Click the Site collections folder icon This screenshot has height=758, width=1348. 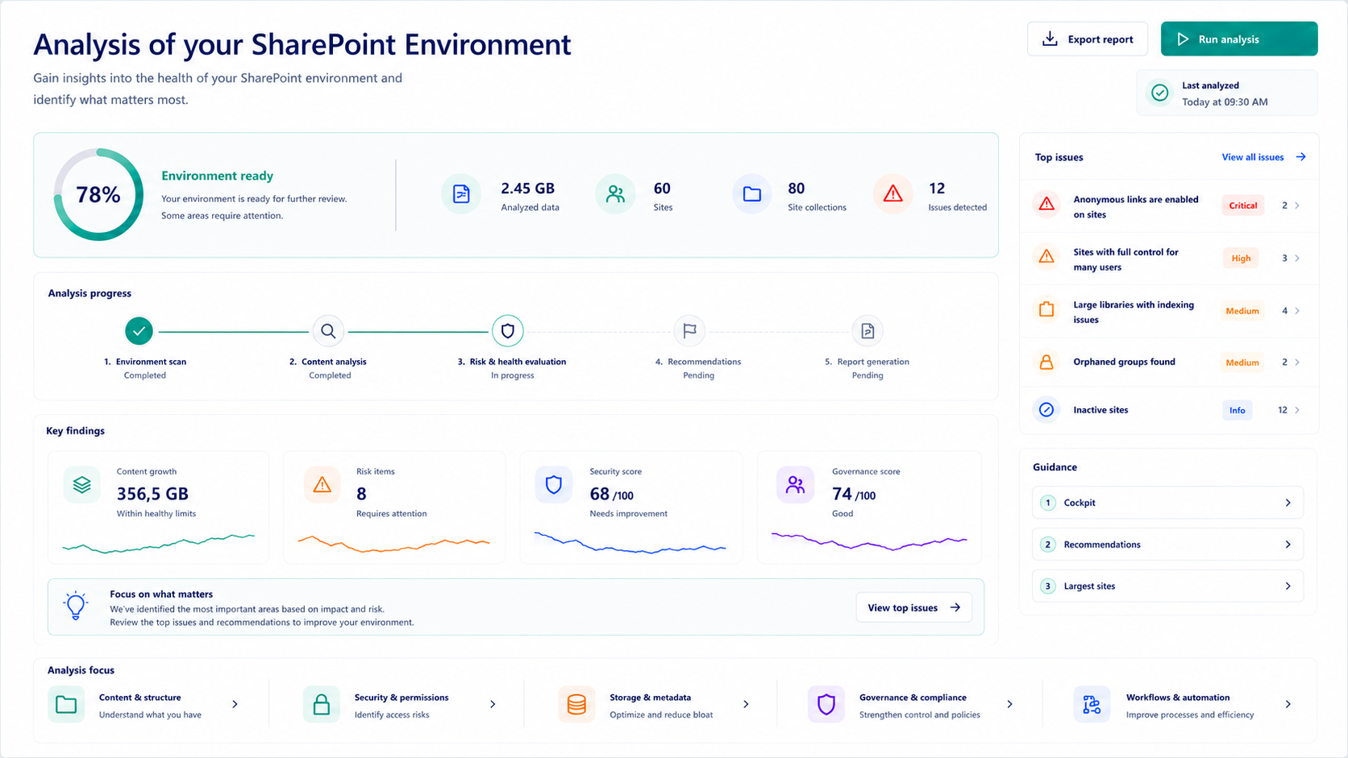(x=751, y=194)
